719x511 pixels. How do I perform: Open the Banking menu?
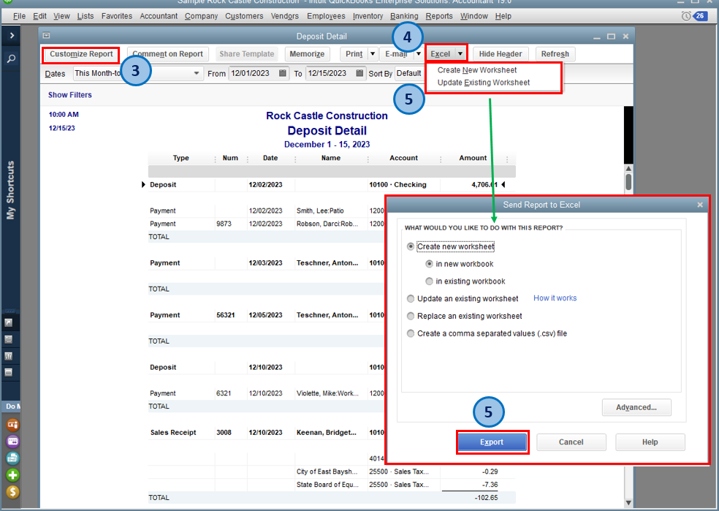pos(404,16)
